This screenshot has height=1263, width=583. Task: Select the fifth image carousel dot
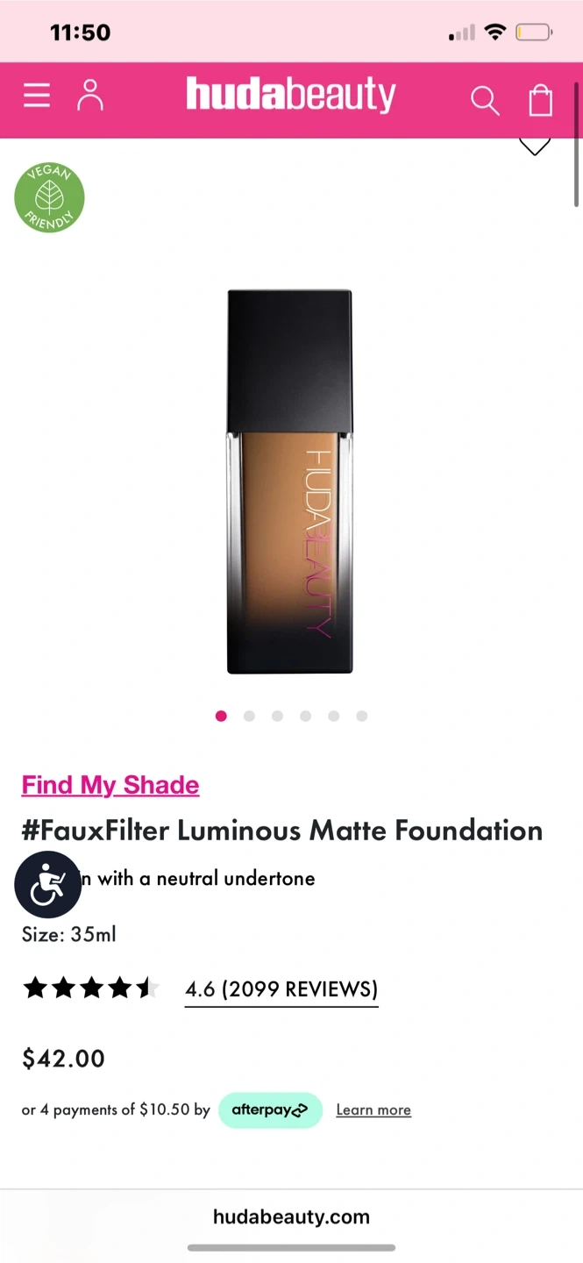coord(333,716)
